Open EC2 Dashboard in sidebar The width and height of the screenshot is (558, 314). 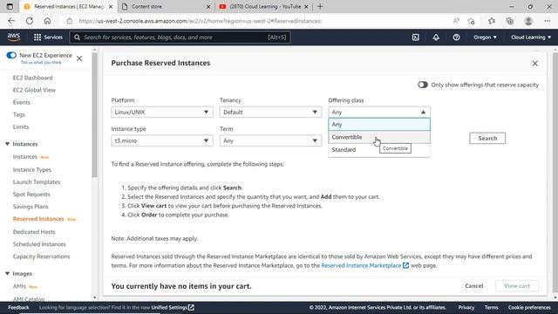pos(33,78)
